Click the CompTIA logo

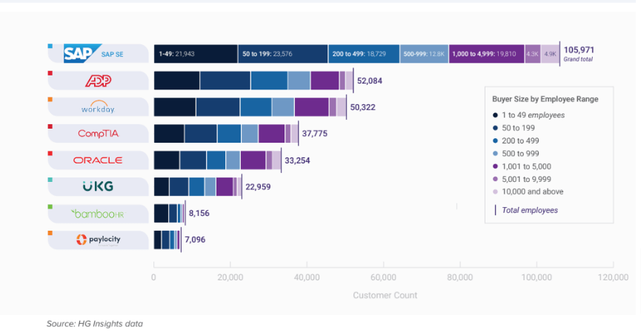[x=99, y=134]
